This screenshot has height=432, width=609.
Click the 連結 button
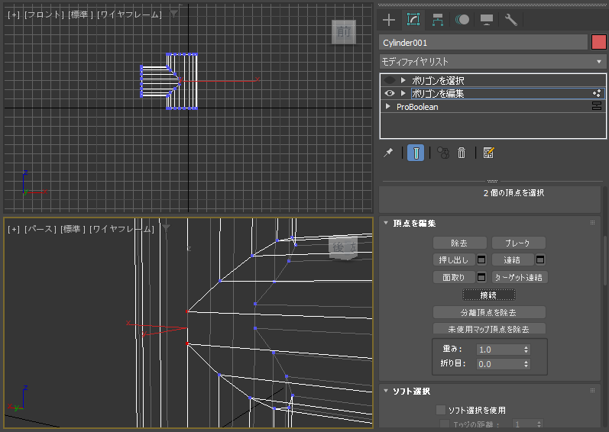tap(512, 260)
